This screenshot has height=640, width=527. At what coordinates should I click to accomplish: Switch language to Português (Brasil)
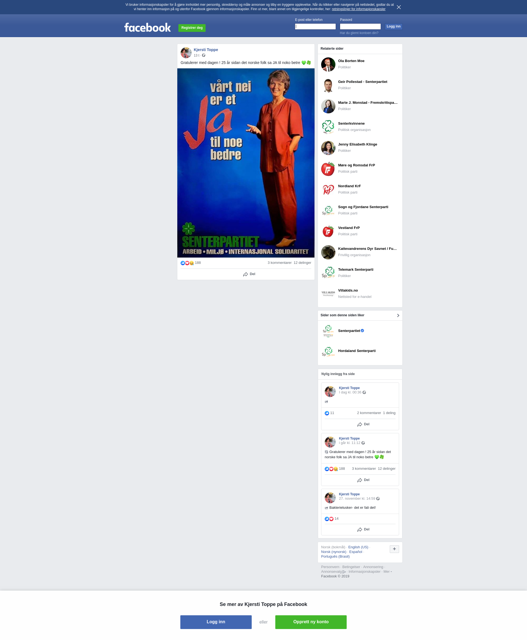tap(335, 557)
